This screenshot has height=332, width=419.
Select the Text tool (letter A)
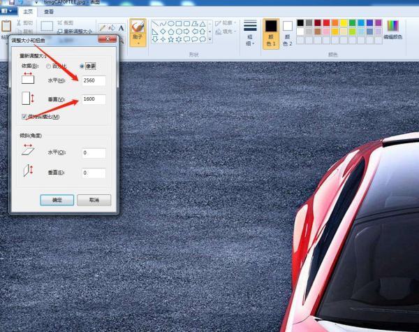(x=121, y=28)
